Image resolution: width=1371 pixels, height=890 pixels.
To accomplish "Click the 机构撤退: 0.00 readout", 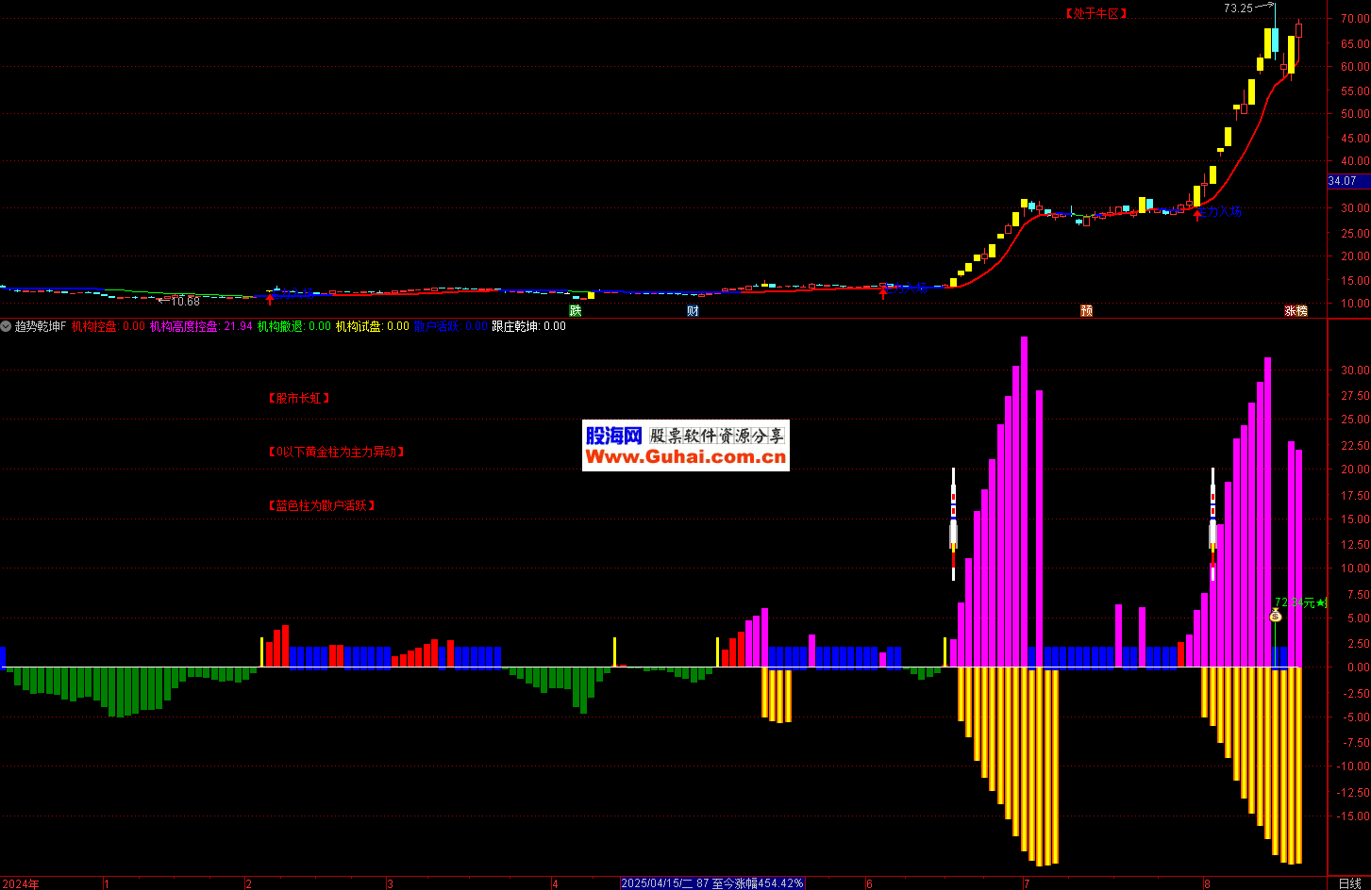I will [294, 326].
